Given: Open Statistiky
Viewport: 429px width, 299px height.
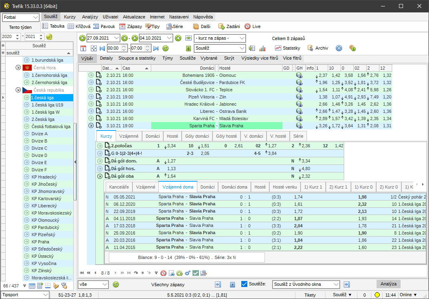Looking at the screenshot, I should tap(287, 48).
